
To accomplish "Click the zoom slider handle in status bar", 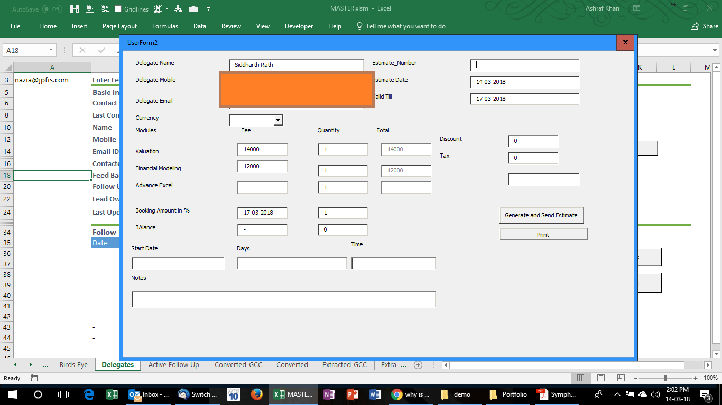I will tap(665, 378).
